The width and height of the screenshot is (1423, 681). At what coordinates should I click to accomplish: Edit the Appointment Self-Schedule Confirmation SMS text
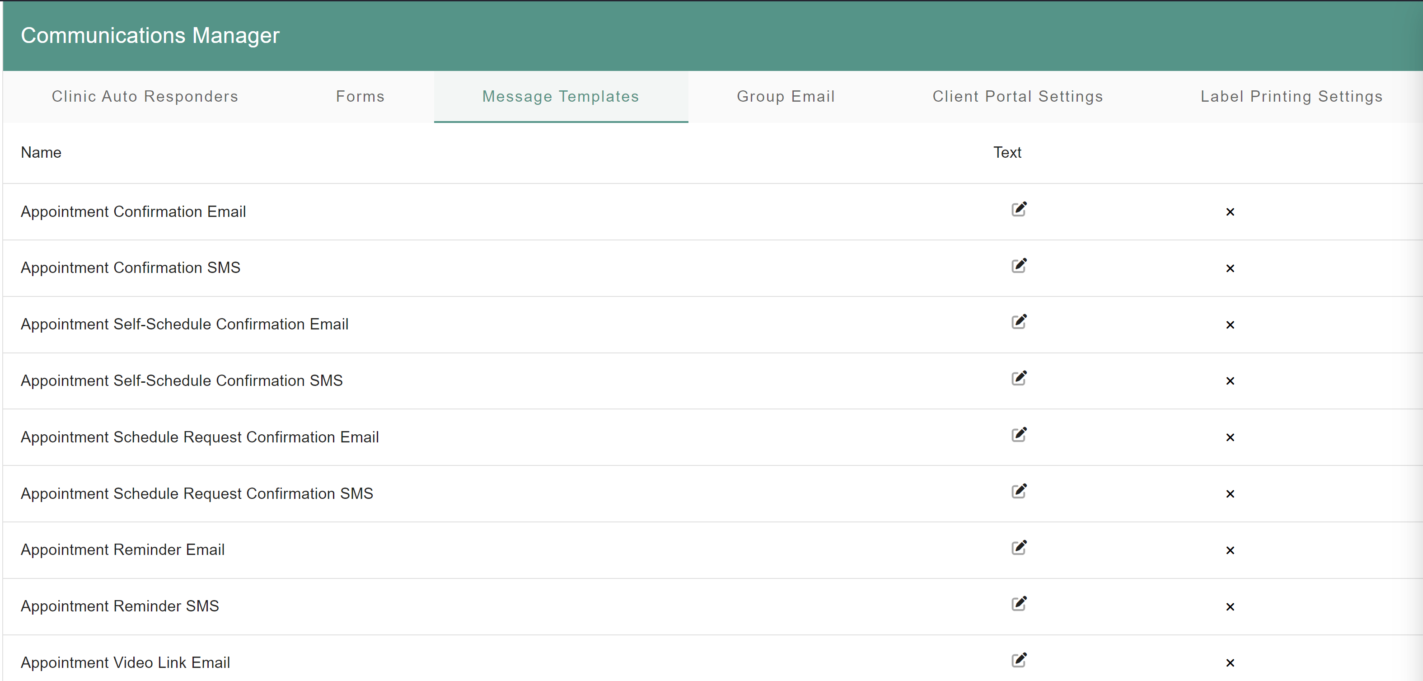click(x=1019, y=379)
